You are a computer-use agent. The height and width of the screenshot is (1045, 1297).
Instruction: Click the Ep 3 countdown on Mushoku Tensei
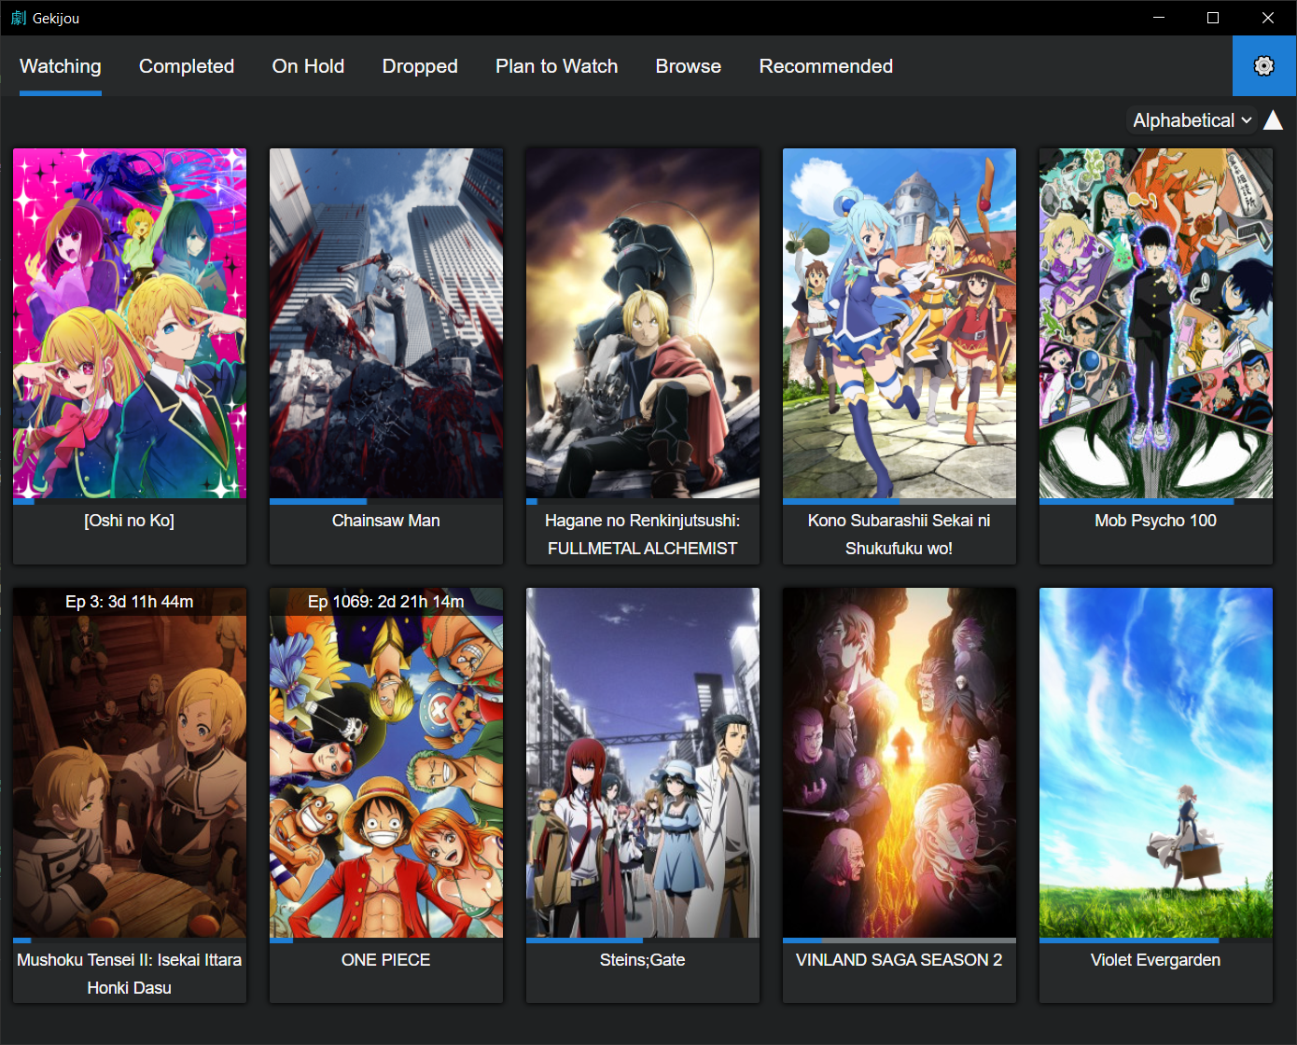[130, 602]
